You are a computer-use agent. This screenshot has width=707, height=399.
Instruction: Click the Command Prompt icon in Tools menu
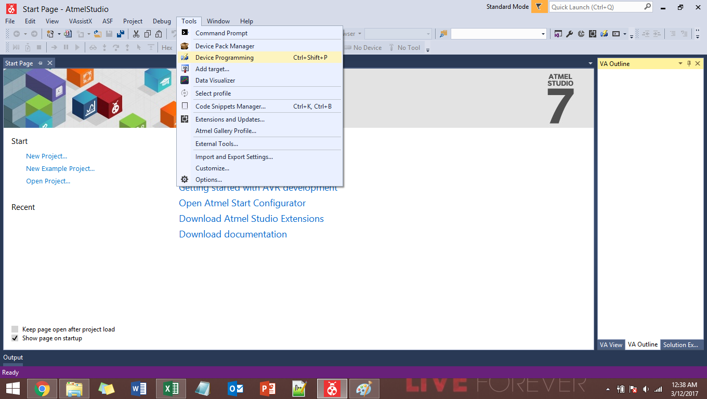(185, 33)
